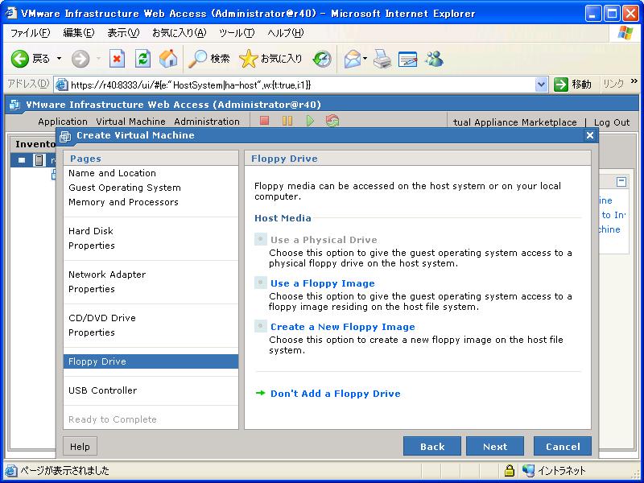
Task: Click the Log Out link
Action: tap(612, 122)
